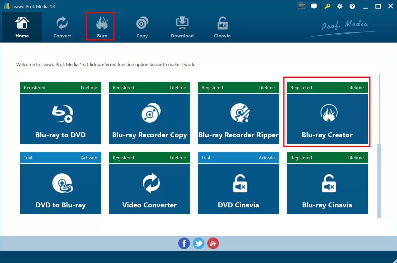Start the DVD to Blu-ray tool
This screenshot has width=397, height=263.
pos(60,189)
